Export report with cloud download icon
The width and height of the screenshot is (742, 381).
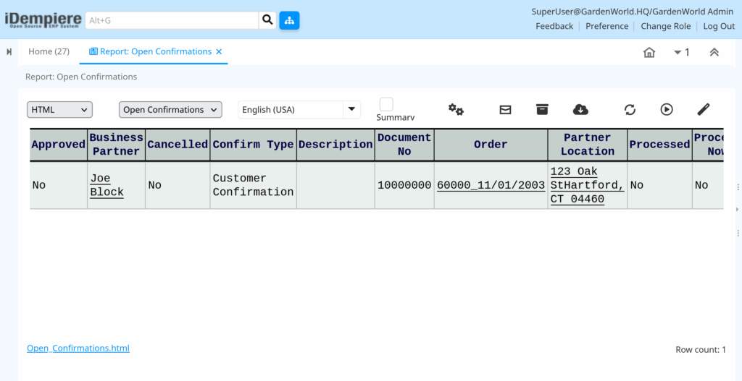(580, 110)
